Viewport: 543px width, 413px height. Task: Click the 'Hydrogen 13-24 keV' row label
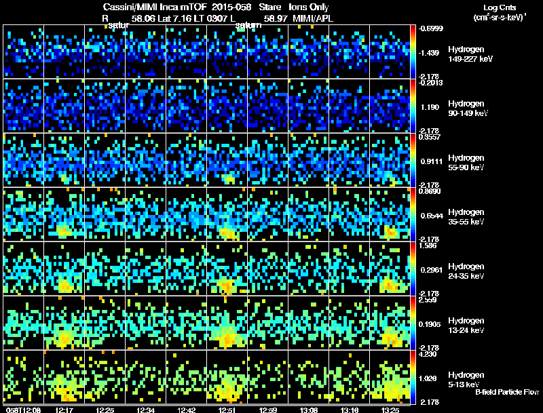466,326
